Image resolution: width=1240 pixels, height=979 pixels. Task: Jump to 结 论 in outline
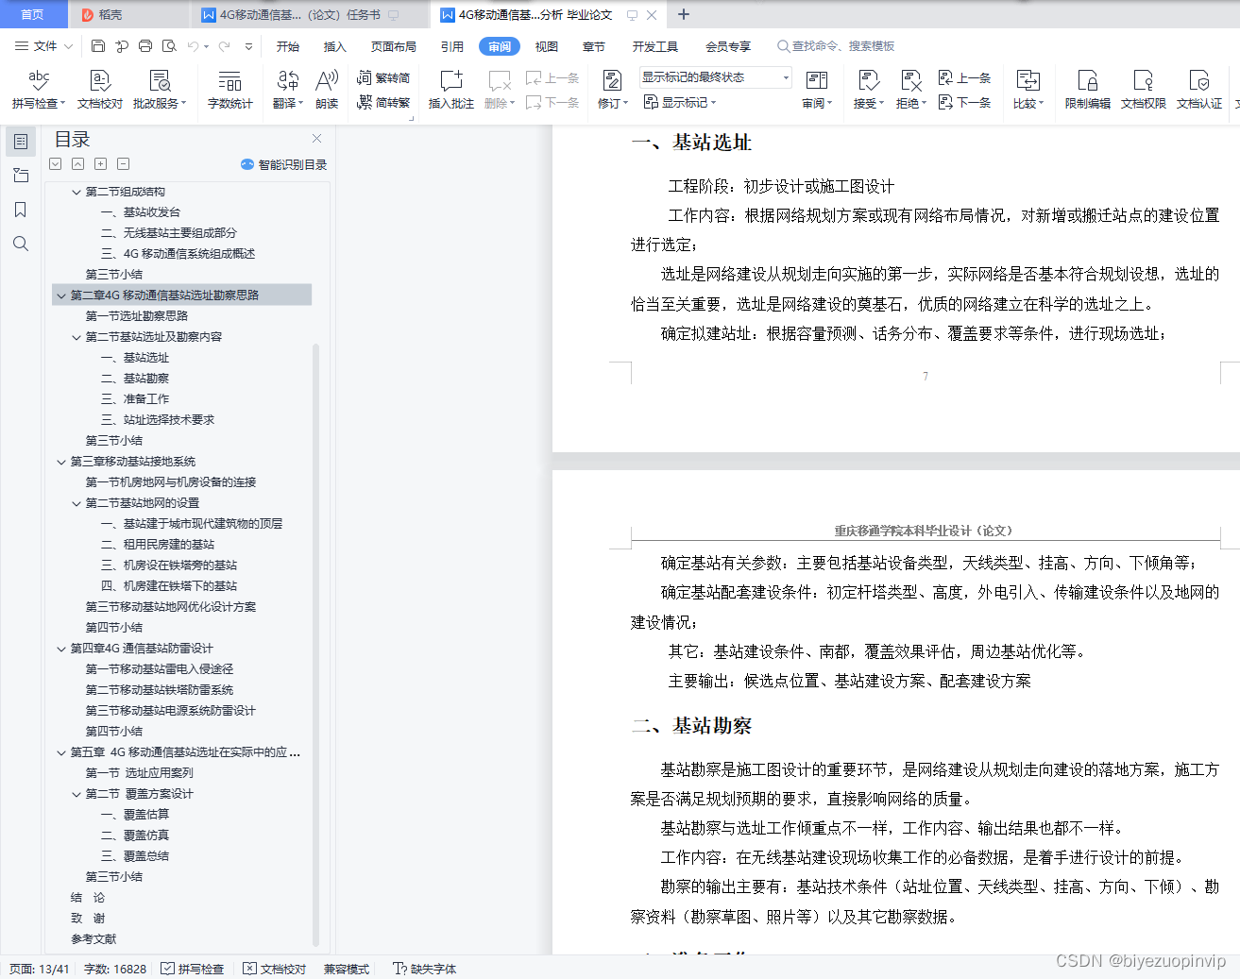88,898
